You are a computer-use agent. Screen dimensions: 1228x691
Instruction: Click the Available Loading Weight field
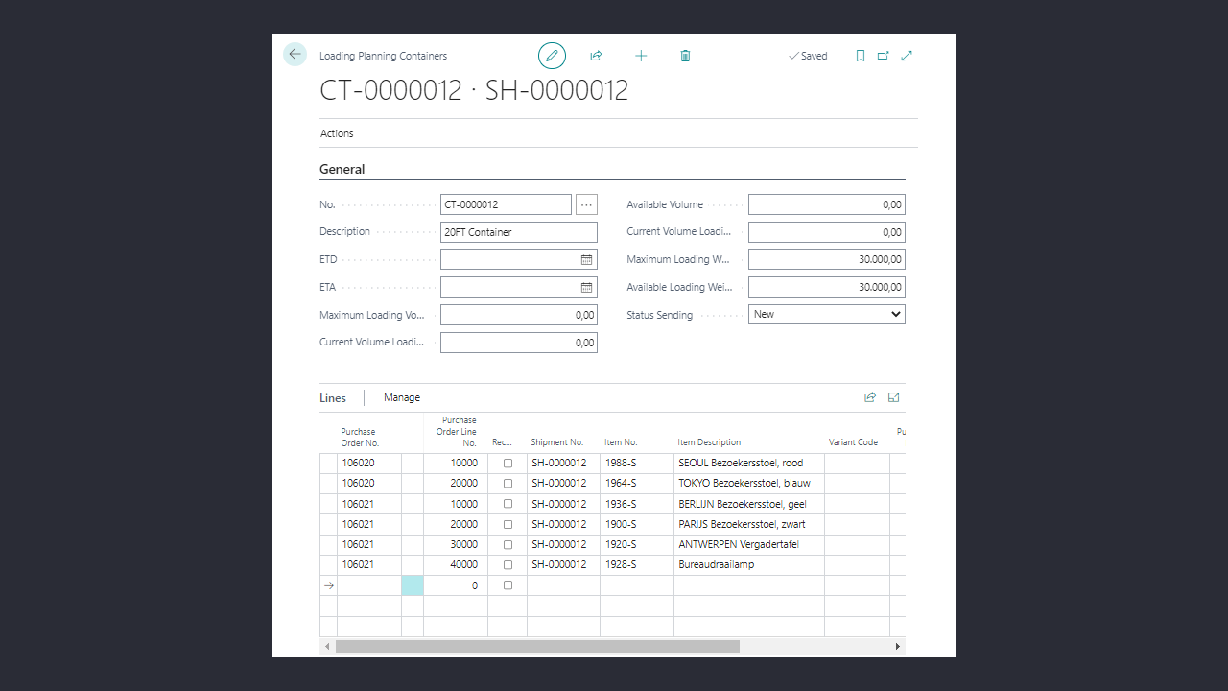pos(826,287)
